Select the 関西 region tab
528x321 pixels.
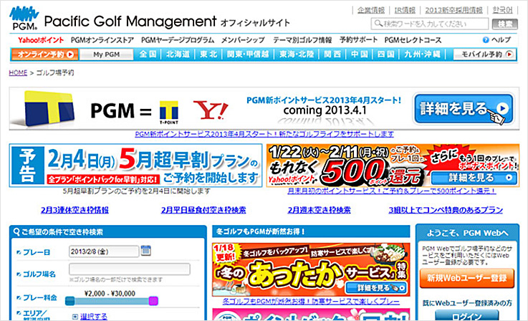tap(332, 54)
